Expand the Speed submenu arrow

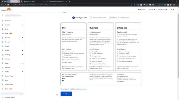point(22,51)
